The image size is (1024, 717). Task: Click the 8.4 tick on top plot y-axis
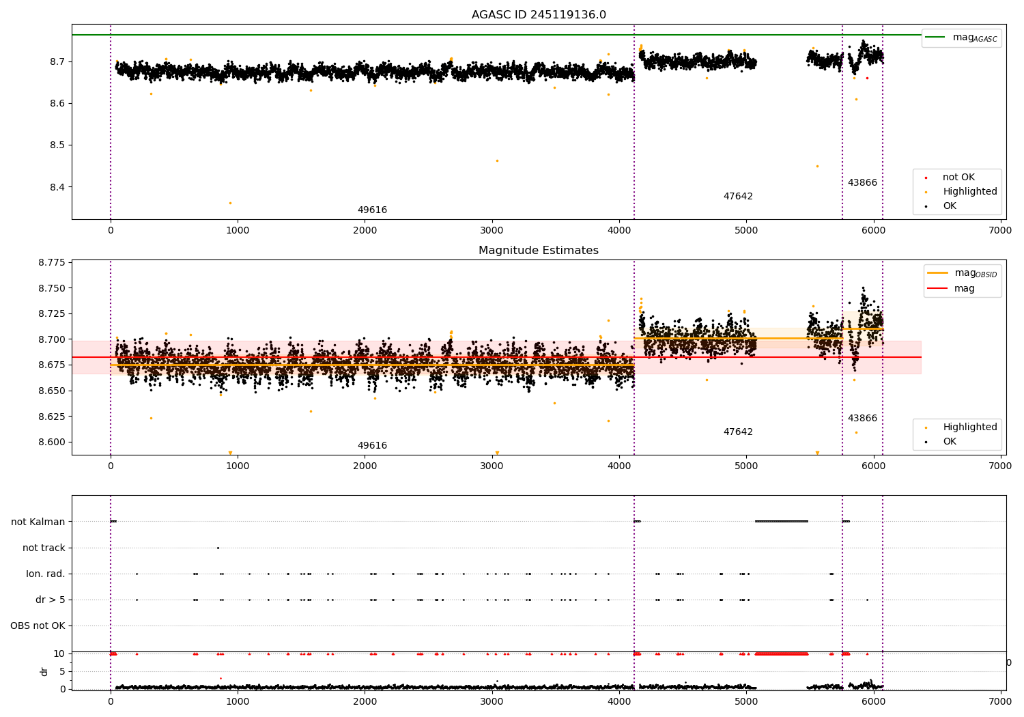click(x=58, y=187)
